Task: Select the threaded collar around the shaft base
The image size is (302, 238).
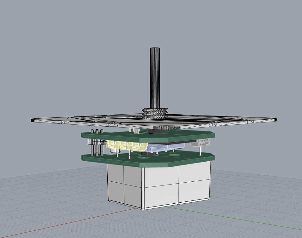Action: 155,113
